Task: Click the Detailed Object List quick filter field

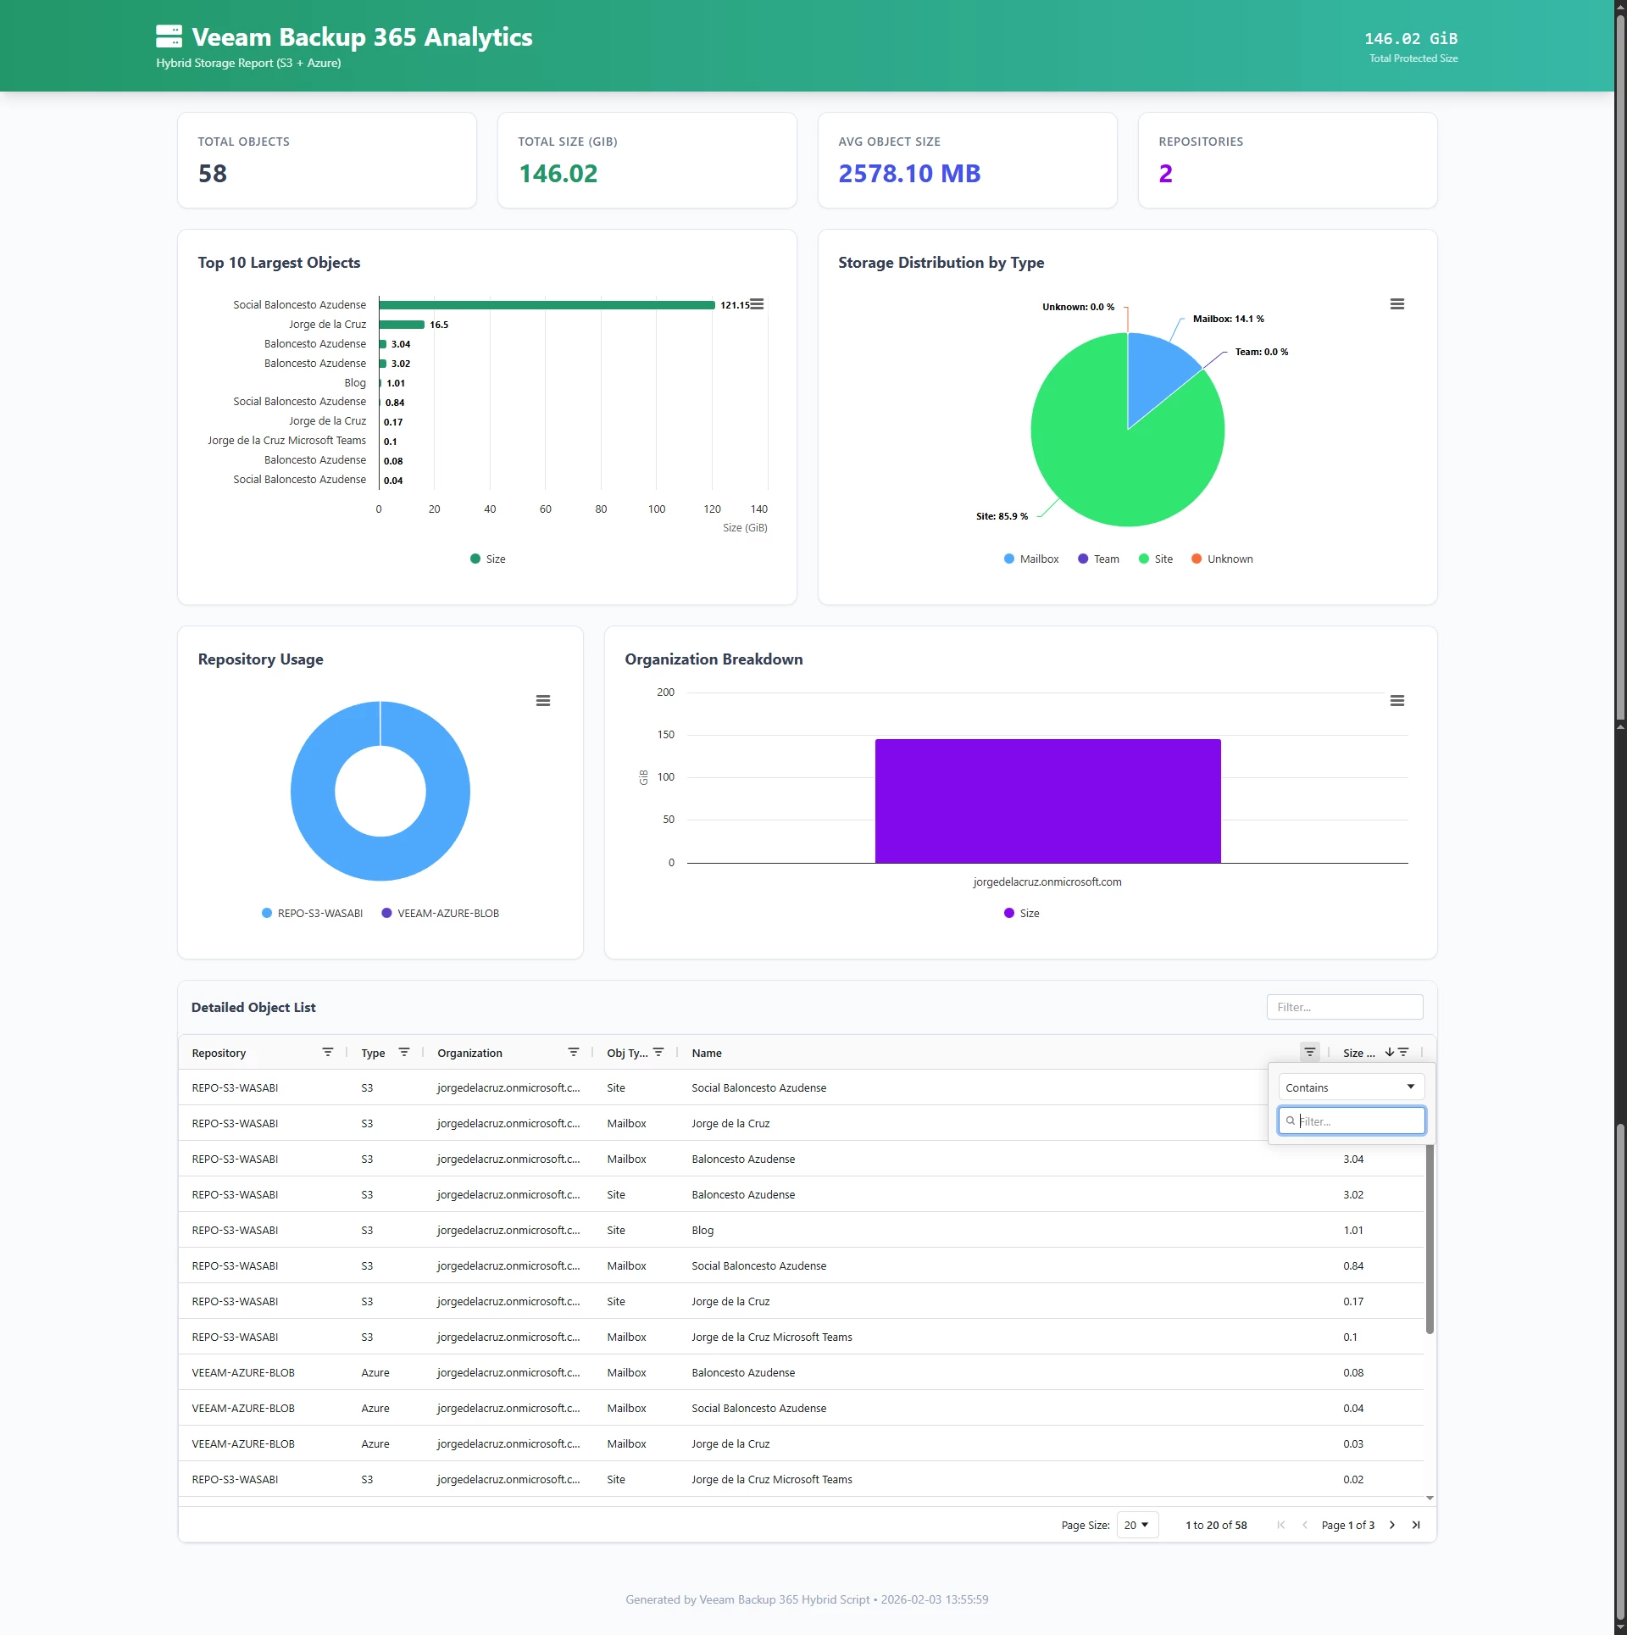Action: (x=1344, y=1007)
